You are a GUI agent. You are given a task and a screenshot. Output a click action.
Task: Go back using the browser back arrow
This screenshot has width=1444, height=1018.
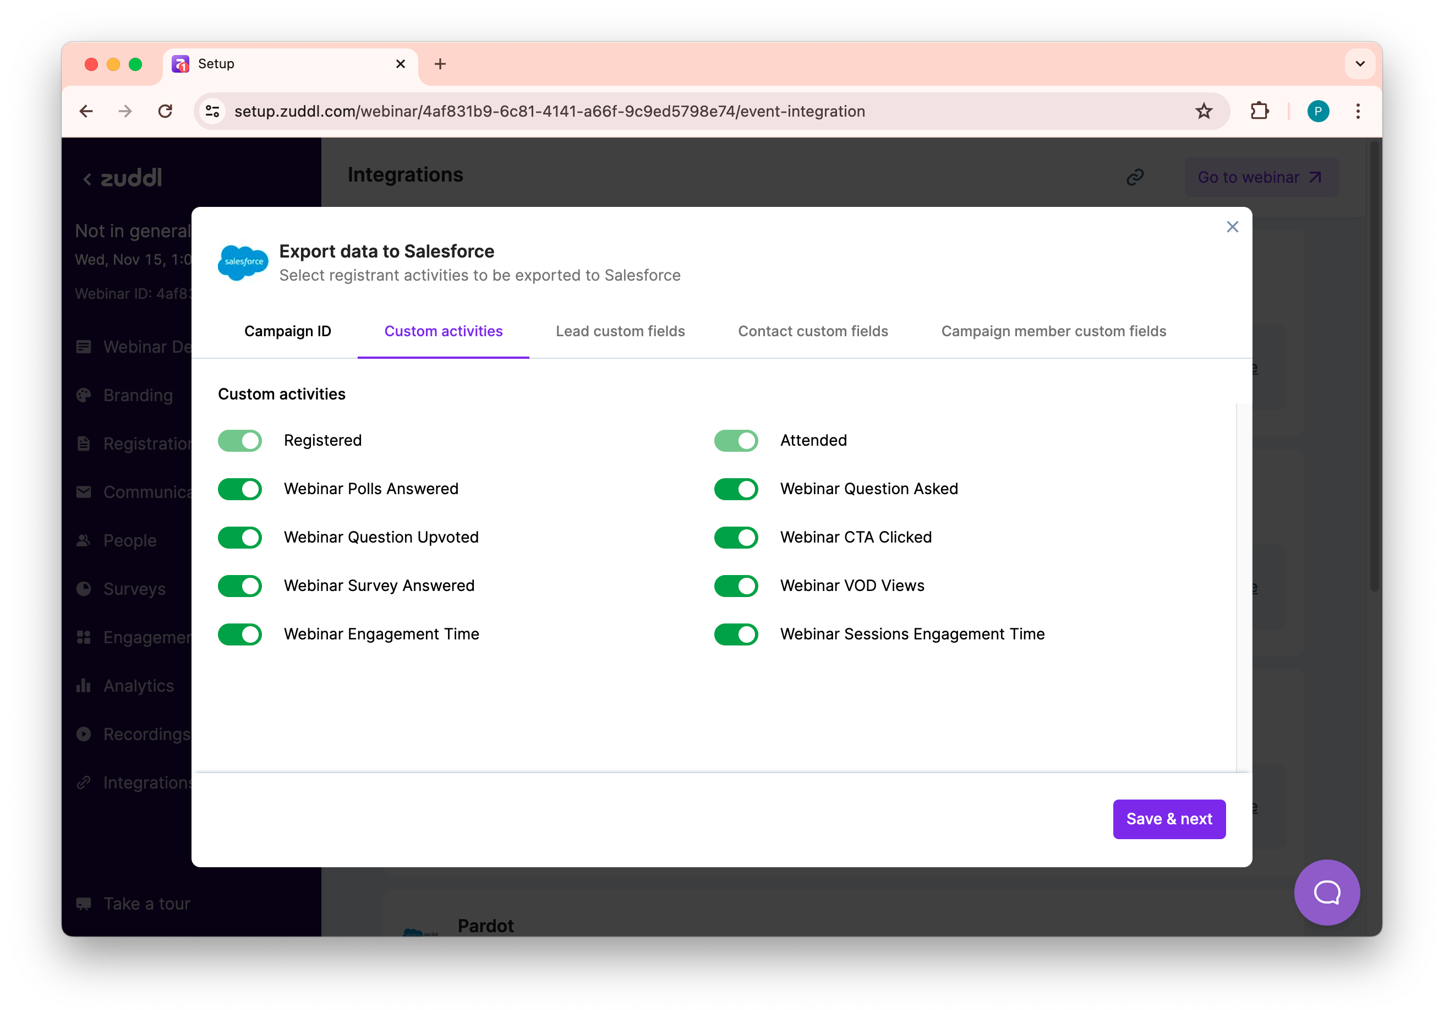(86, 111)
